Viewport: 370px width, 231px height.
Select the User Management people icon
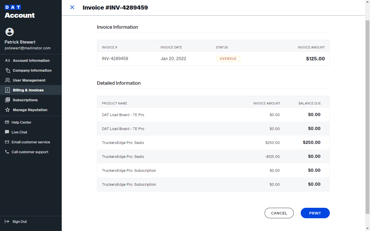[7, 80]
